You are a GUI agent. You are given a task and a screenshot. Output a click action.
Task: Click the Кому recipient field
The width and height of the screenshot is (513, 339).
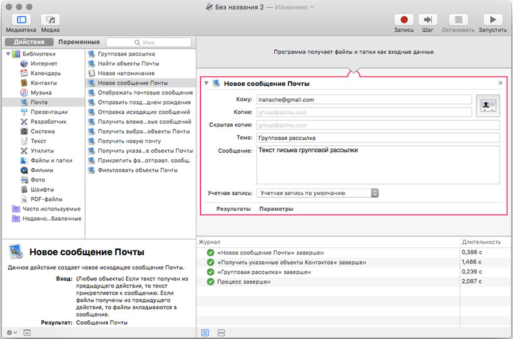(x=364, y=100)
